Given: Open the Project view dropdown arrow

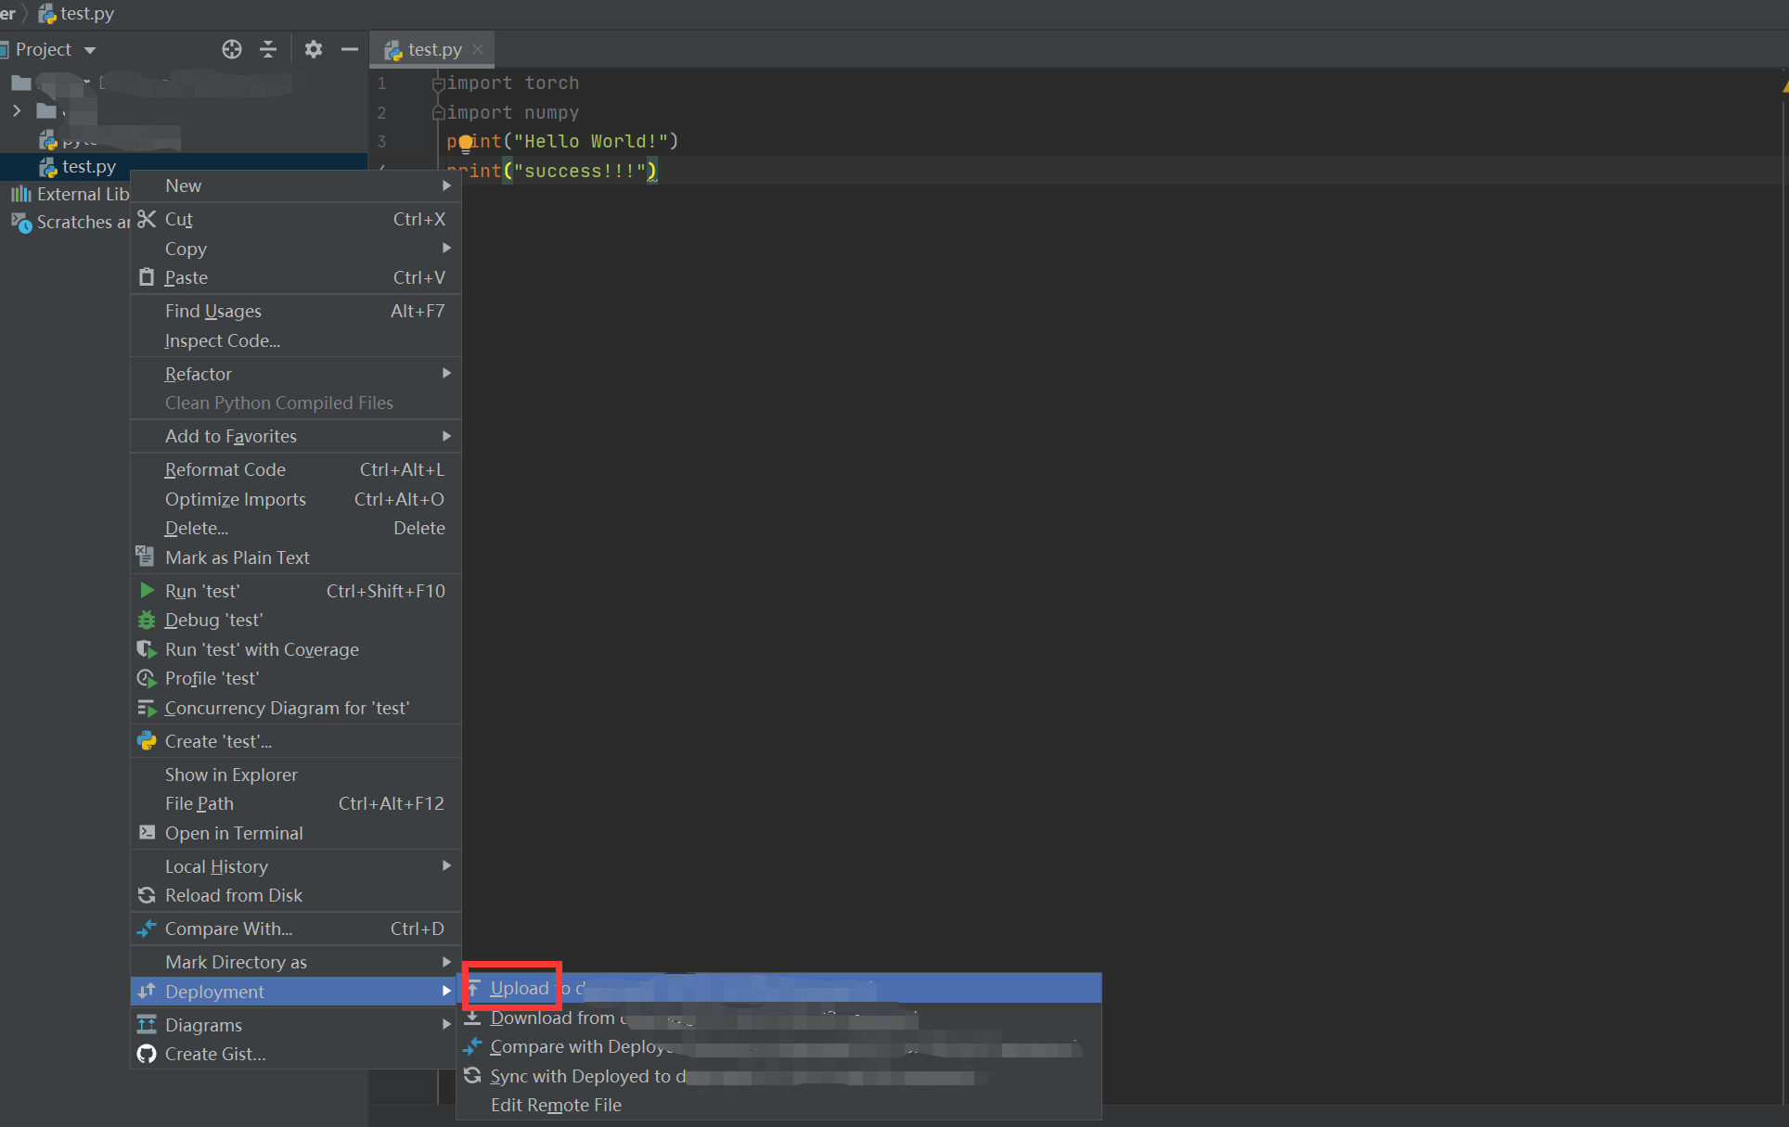Looking at the screenshot, I should [x=90, y=50].
